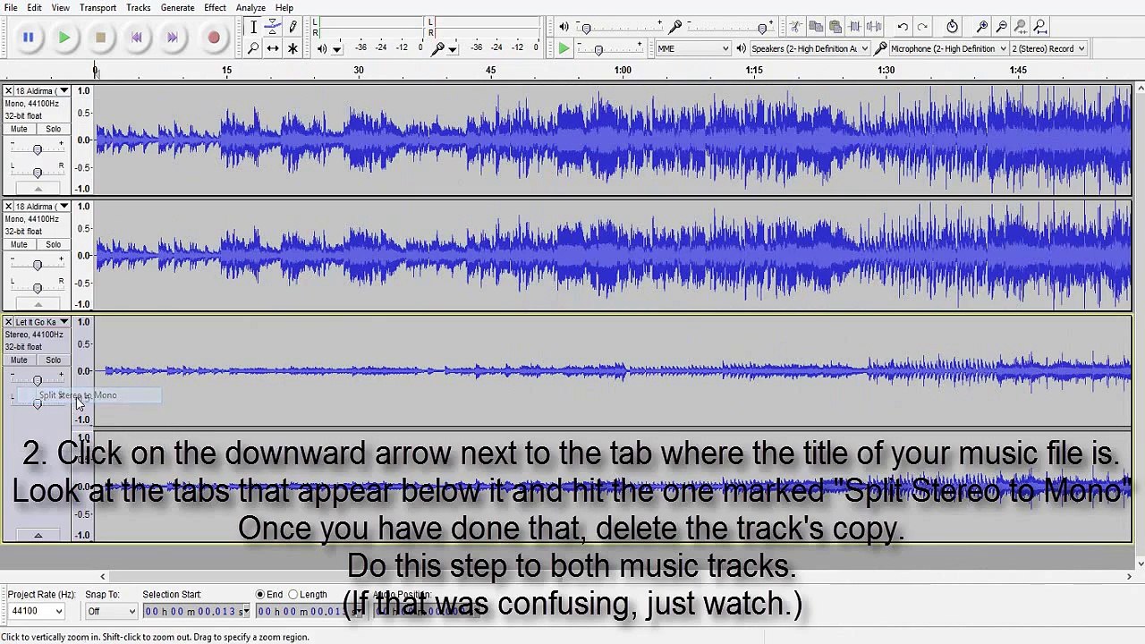Viewport: 1145px width, 644px height.
Task: Open the Effect menu
Action: pyautogui.click(x=215, y=7)
